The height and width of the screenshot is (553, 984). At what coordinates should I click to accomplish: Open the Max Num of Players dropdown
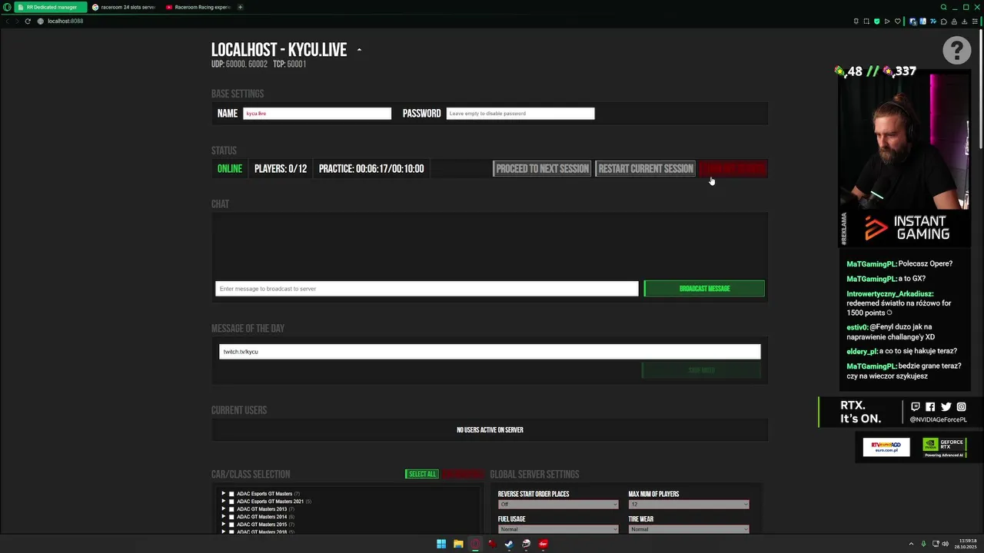click(x=689, y=505)
